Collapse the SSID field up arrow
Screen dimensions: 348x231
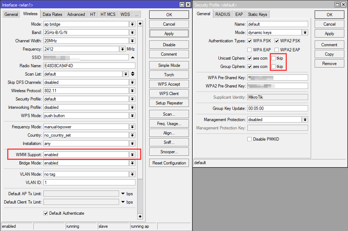(133, 57)
